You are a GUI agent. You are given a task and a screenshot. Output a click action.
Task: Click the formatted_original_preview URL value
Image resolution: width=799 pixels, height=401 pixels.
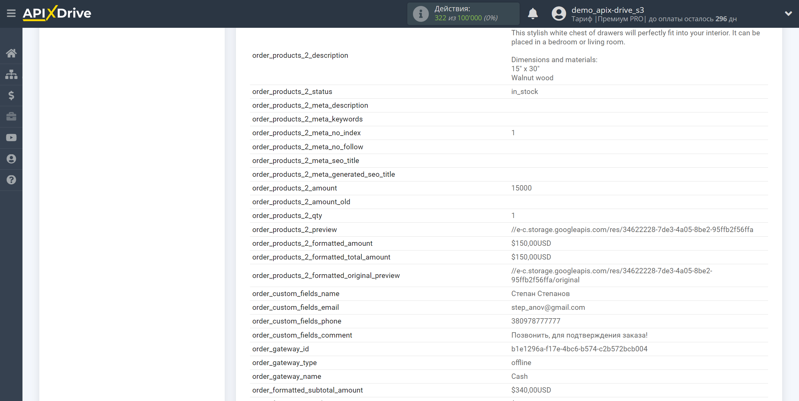point(612,275)
